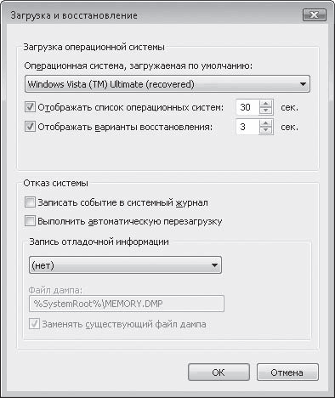Toggle 'Отображать список операционных систем' checkbox
Screen dimensions: 335x398
30,107
